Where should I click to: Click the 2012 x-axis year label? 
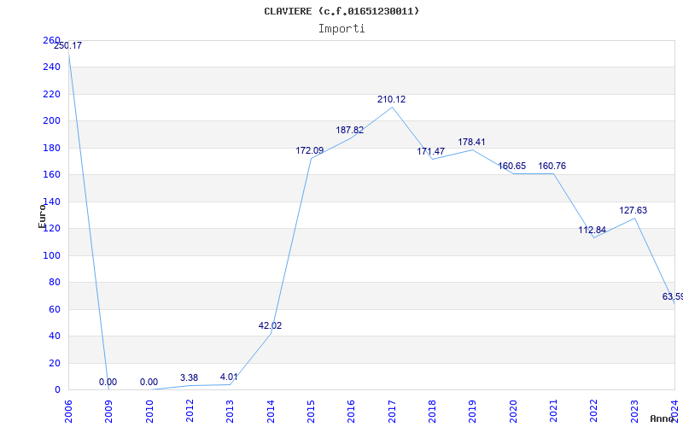[x=190, y=411]
